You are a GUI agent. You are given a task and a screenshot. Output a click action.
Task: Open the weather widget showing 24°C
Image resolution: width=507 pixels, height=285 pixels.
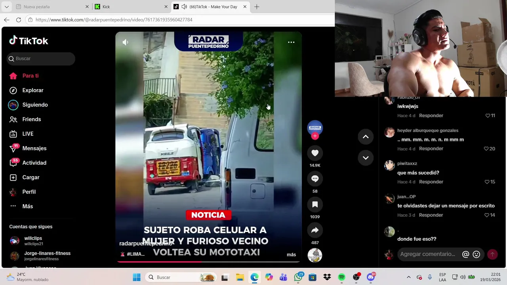28,277
